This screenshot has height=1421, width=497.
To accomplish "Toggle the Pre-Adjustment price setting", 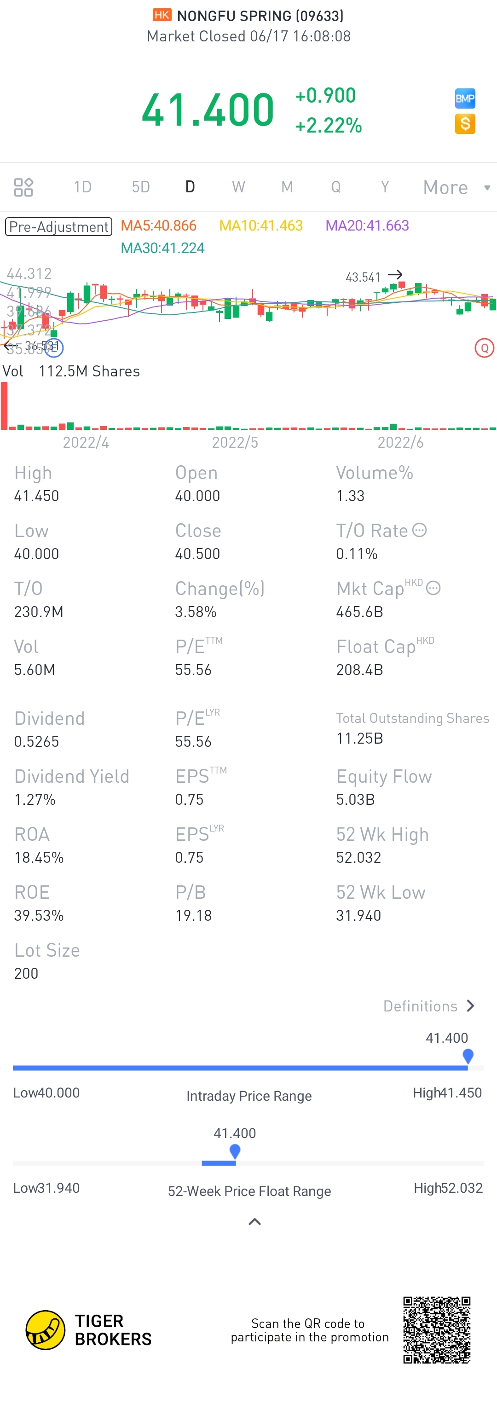I will pos(58,227).
